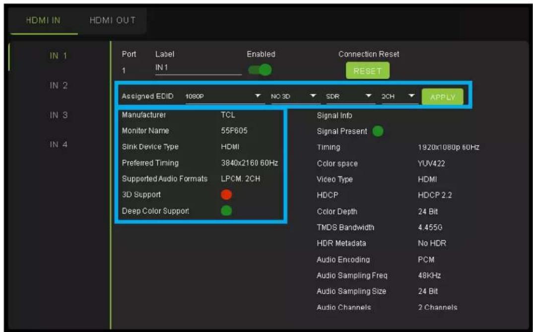Click the red 3D Support indicator

coord(226,195)
